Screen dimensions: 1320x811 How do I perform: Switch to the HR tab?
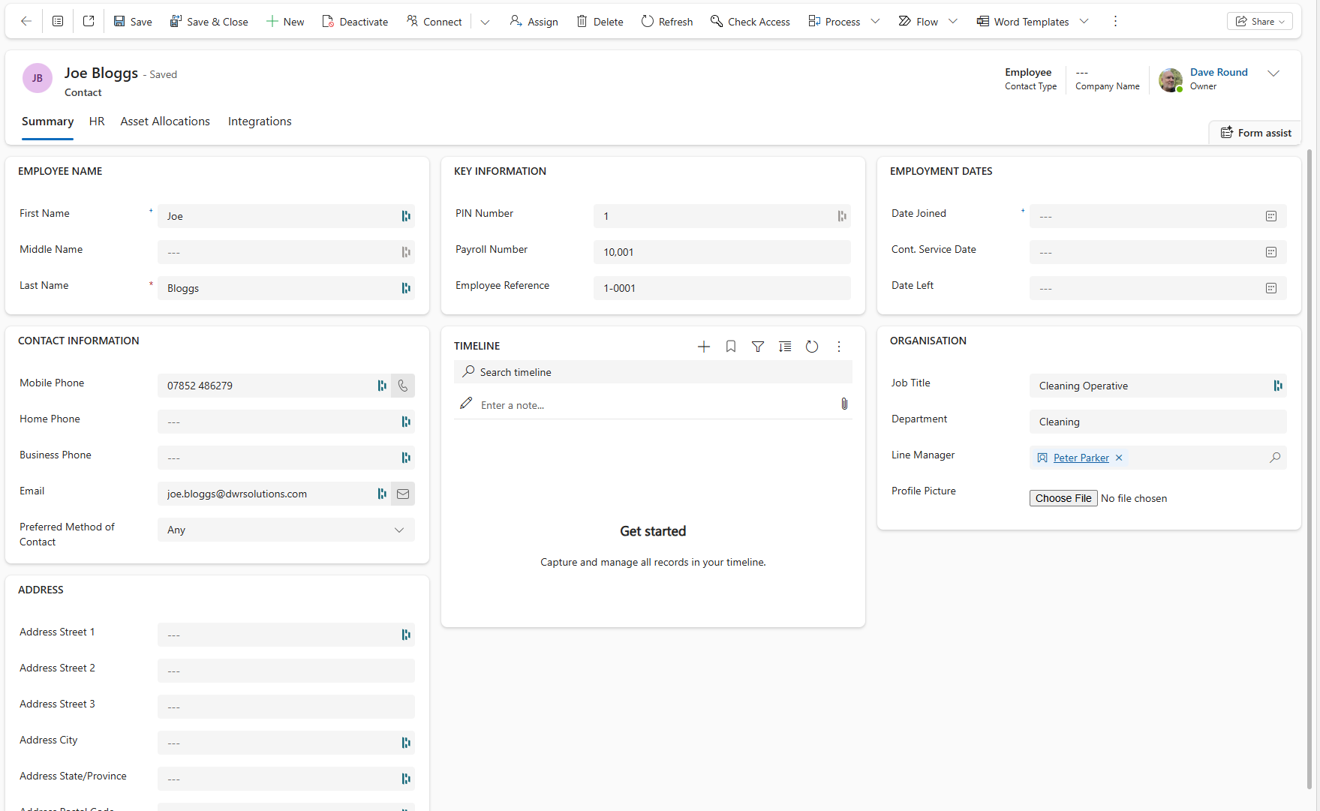click(96, 122)
